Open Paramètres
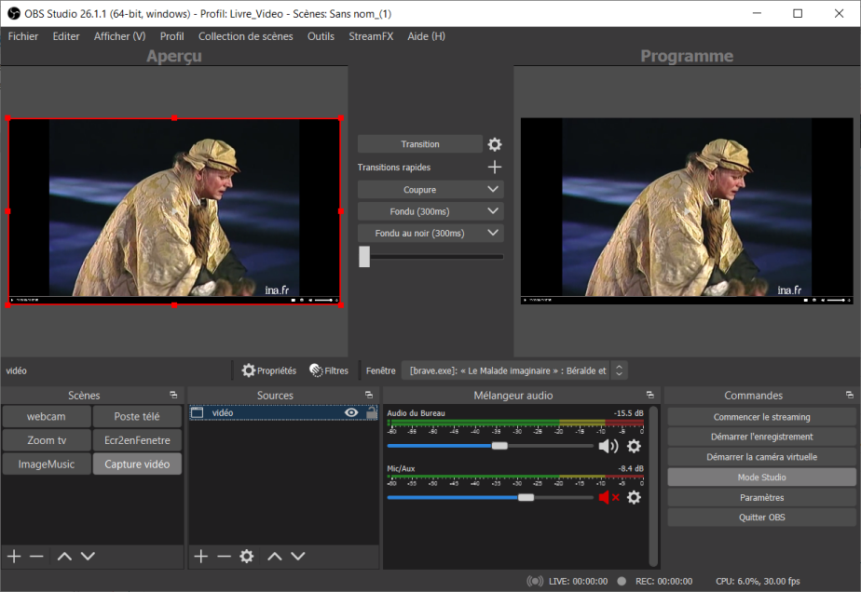861x592 pixels. click(761, 498)
